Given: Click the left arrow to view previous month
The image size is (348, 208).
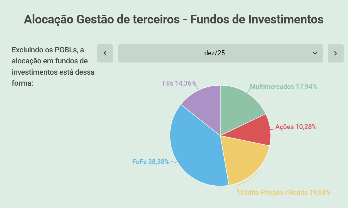Looking at the screenshot, I should coord(105,53).
